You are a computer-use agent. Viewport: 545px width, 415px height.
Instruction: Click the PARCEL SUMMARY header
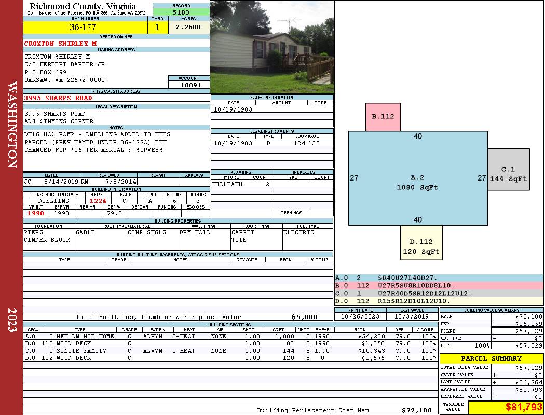coord(491,358)
